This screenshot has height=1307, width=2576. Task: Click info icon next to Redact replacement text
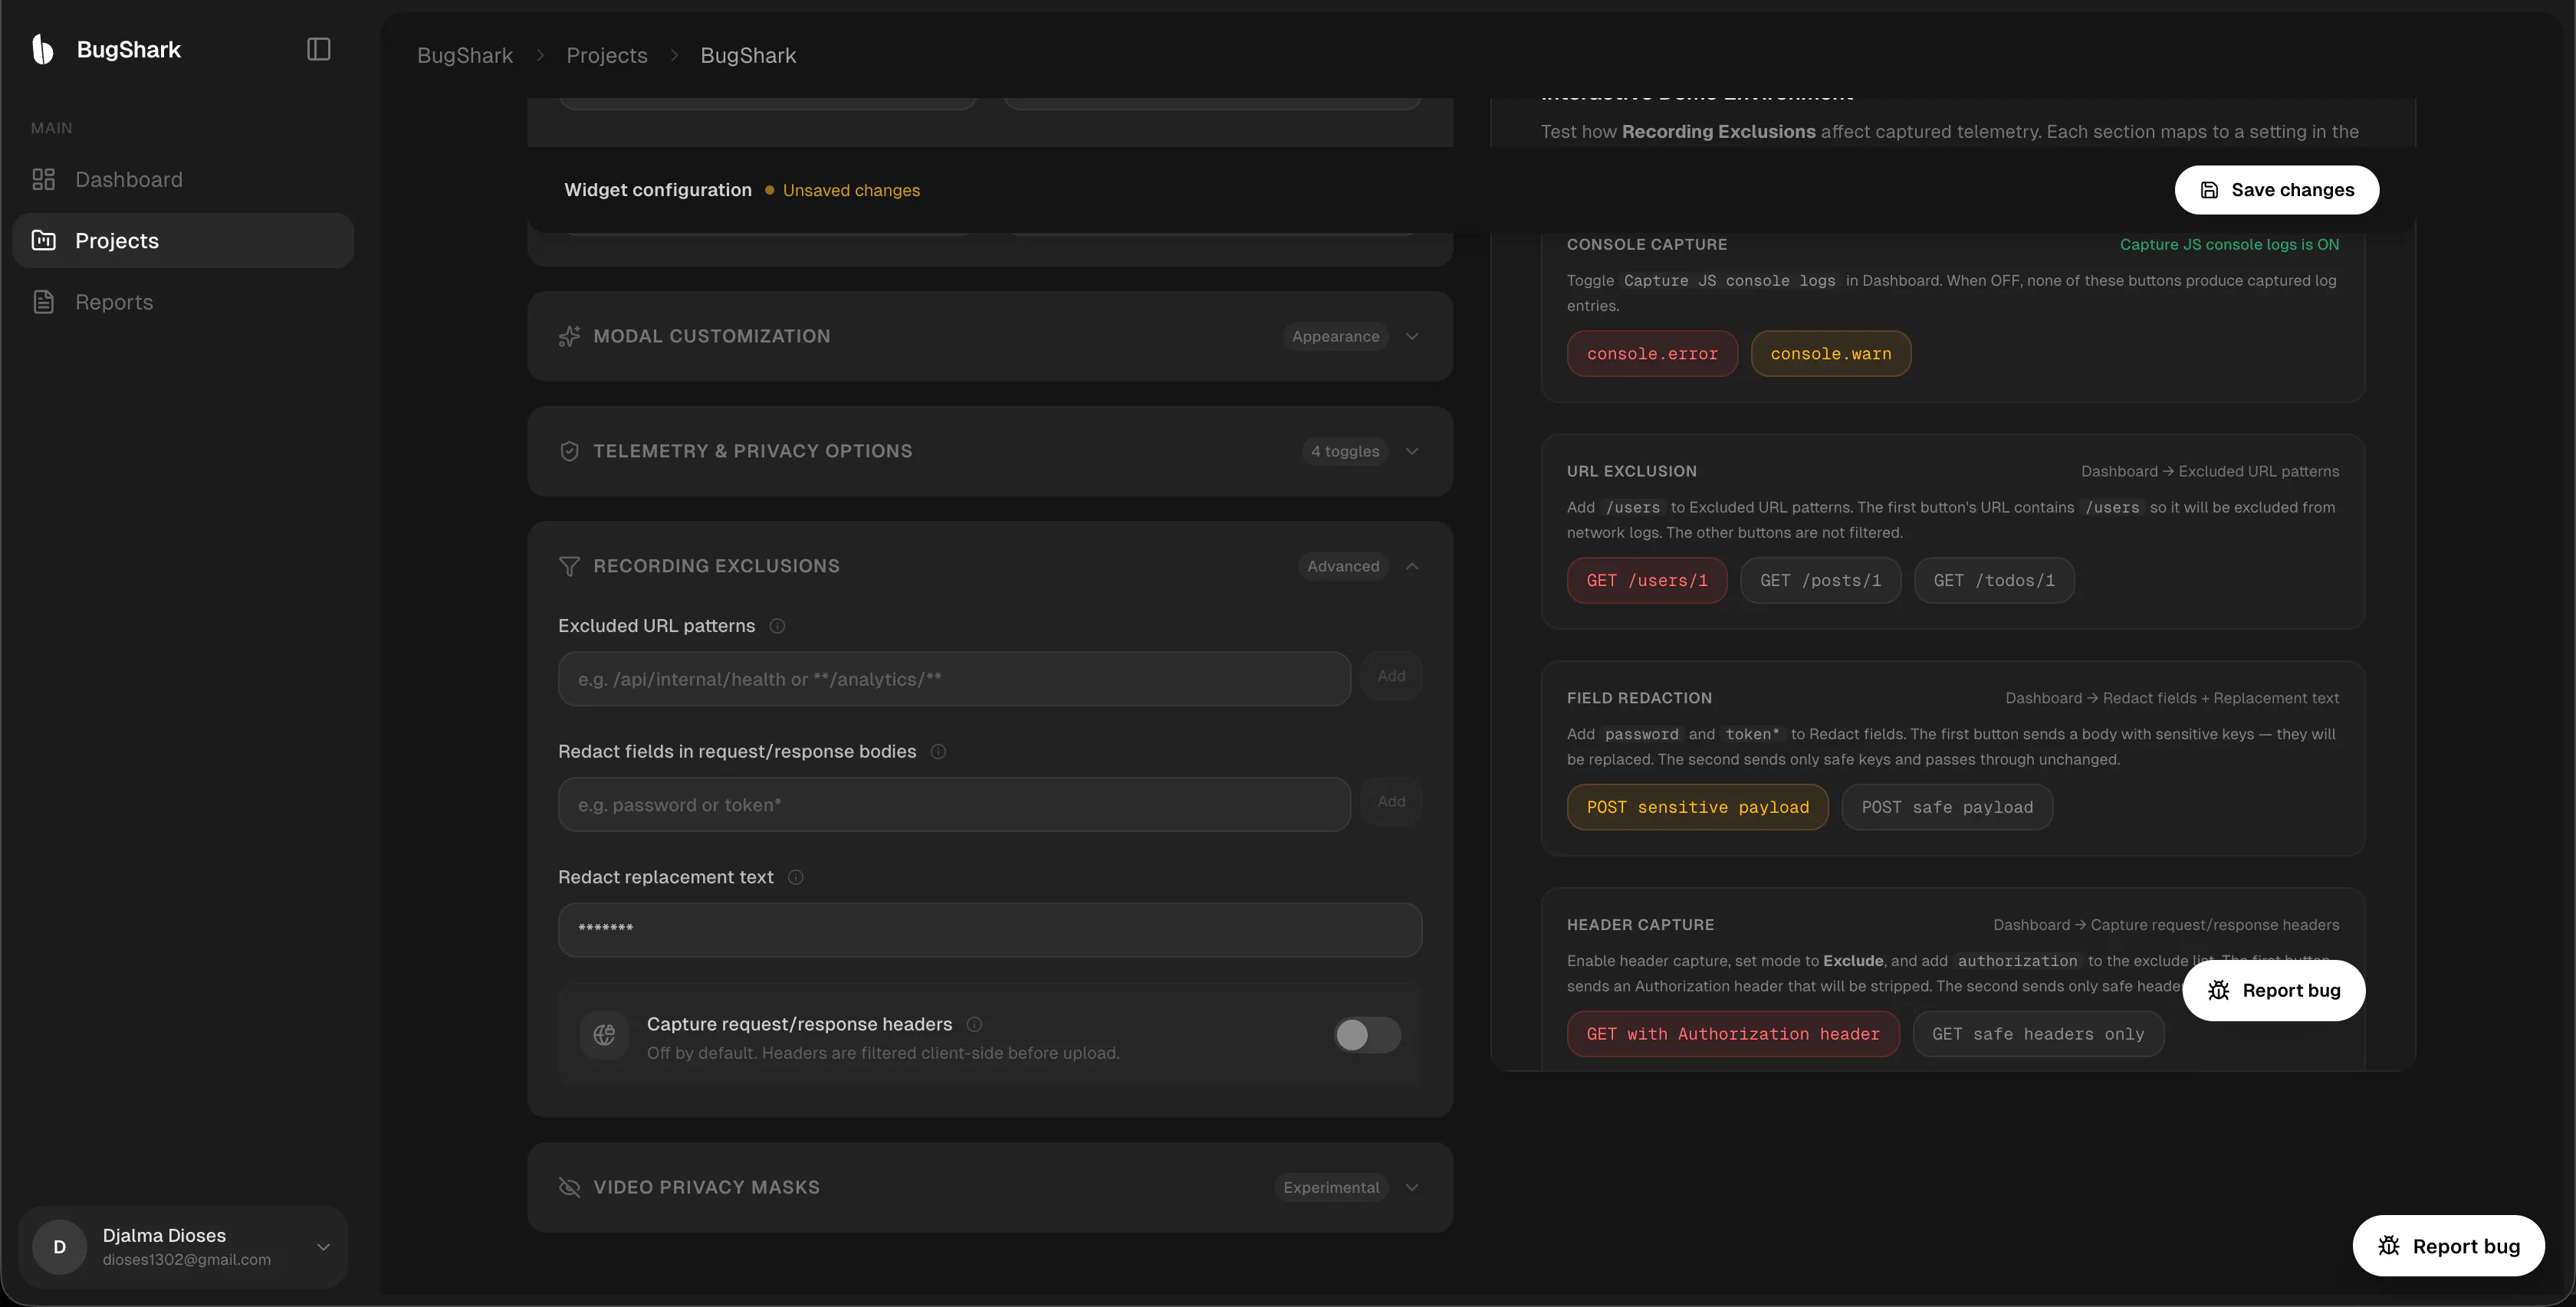[x=796, y=877]
